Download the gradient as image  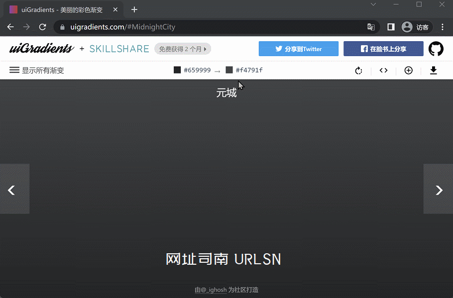tap(433, 71)
